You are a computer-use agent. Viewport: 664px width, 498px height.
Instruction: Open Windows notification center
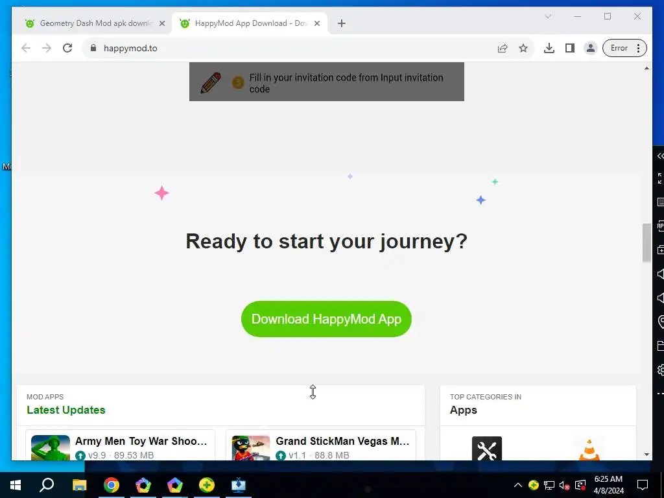pyautogui.click(x=643, y=485)
